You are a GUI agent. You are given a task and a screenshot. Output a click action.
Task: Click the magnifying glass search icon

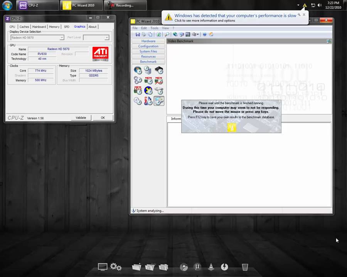(x=167, y=35)
